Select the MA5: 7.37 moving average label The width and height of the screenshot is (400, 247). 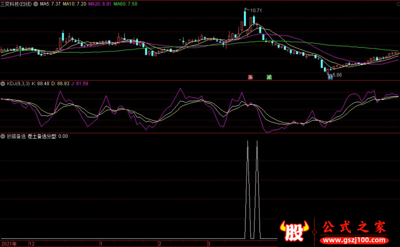[x=50, y=4]
